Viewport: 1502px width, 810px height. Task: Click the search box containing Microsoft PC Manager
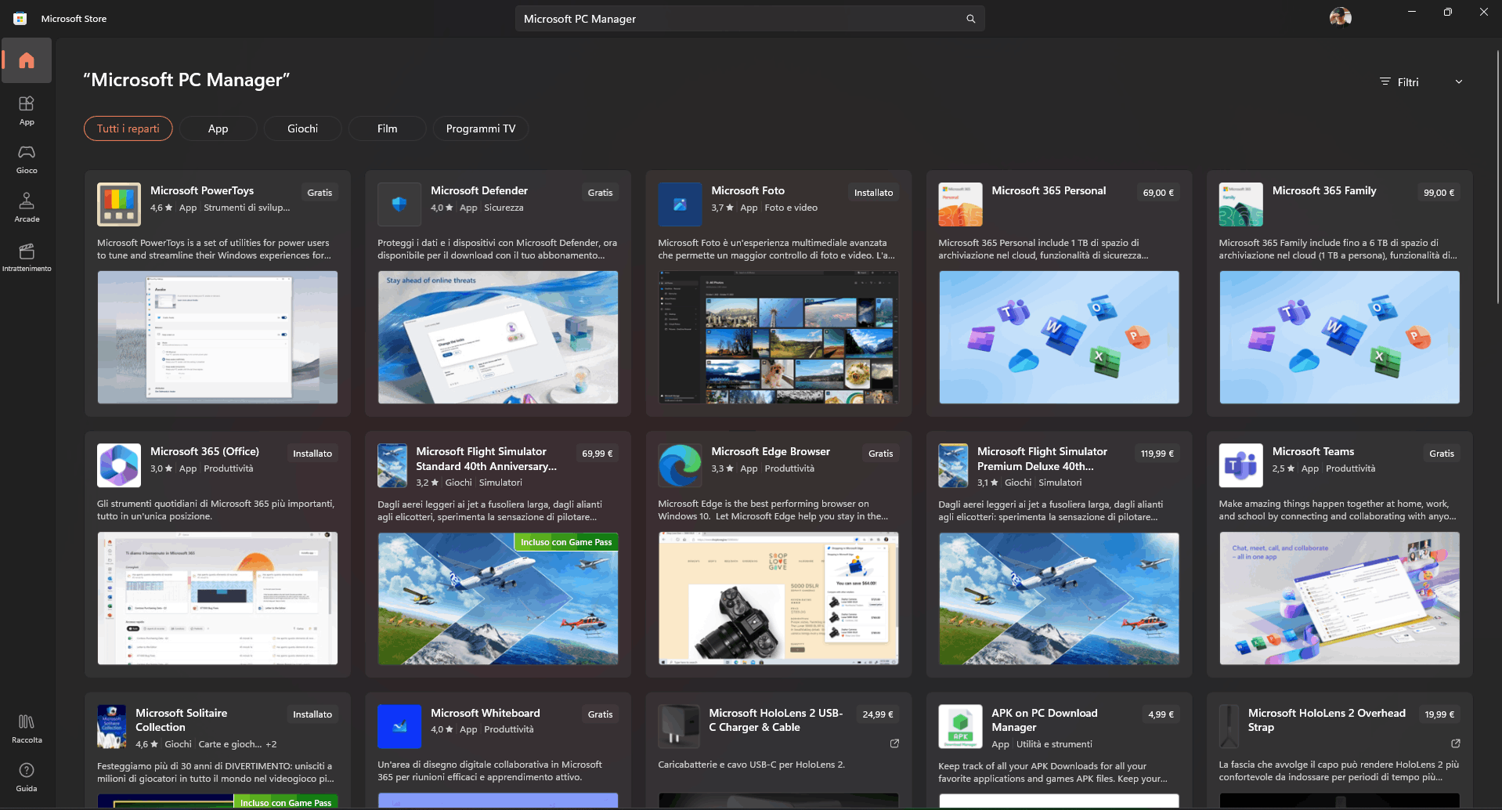click(x=749, y=19)
